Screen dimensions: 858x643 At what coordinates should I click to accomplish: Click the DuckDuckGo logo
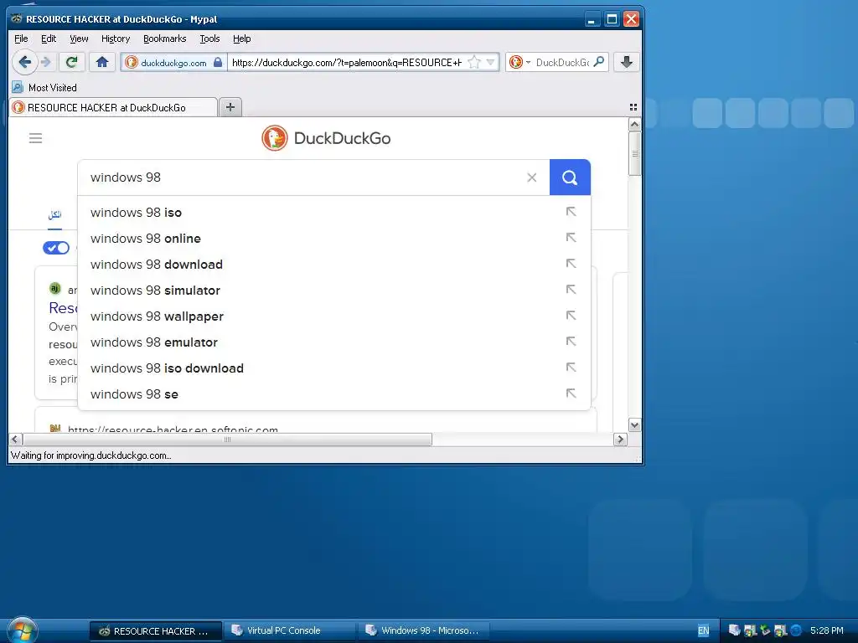pyautogui.click(x=326, y=138)
